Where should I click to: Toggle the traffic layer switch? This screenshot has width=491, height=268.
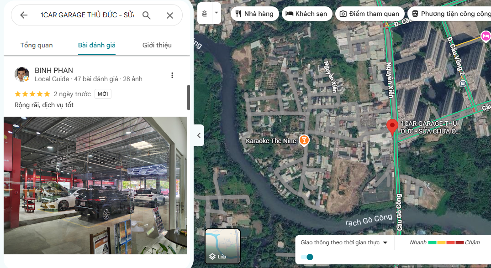pos(307,257)
